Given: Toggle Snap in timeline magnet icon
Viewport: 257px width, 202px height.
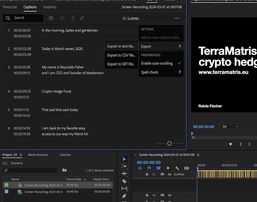Looking at the screenshot, I should coord(149,168).
